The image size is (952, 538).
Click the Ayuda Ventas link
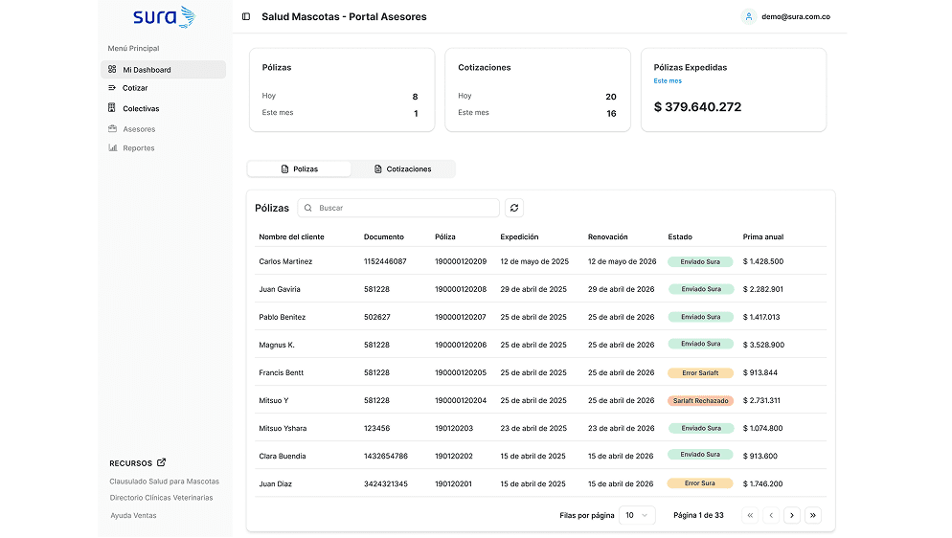[x=133, y=516]
